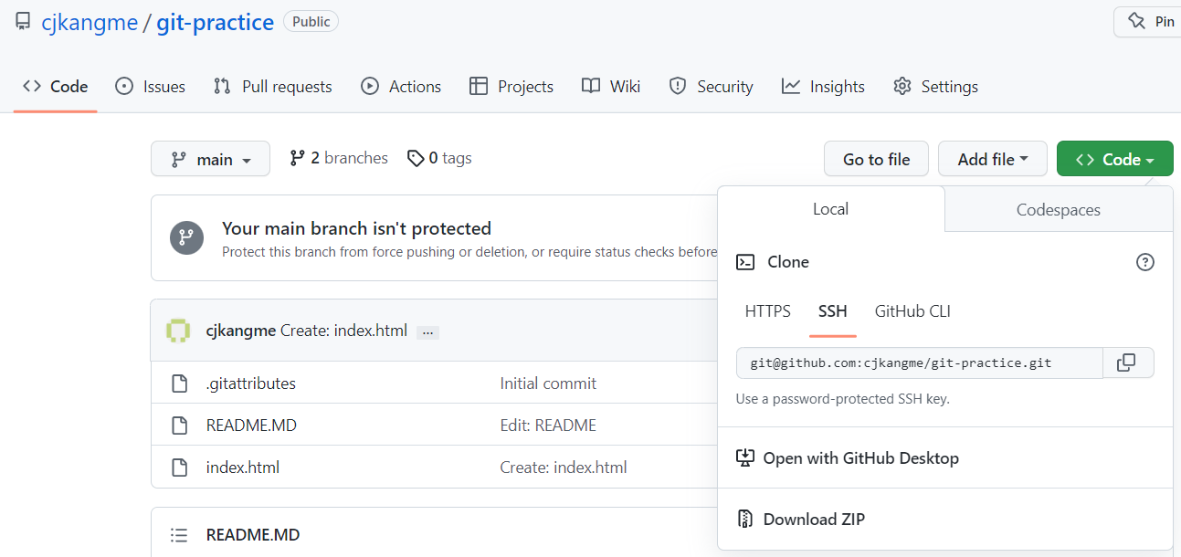1181x557 pixels.
Task: Open the Insights tab
Action: pyautogui.click(x=823, y=87)
